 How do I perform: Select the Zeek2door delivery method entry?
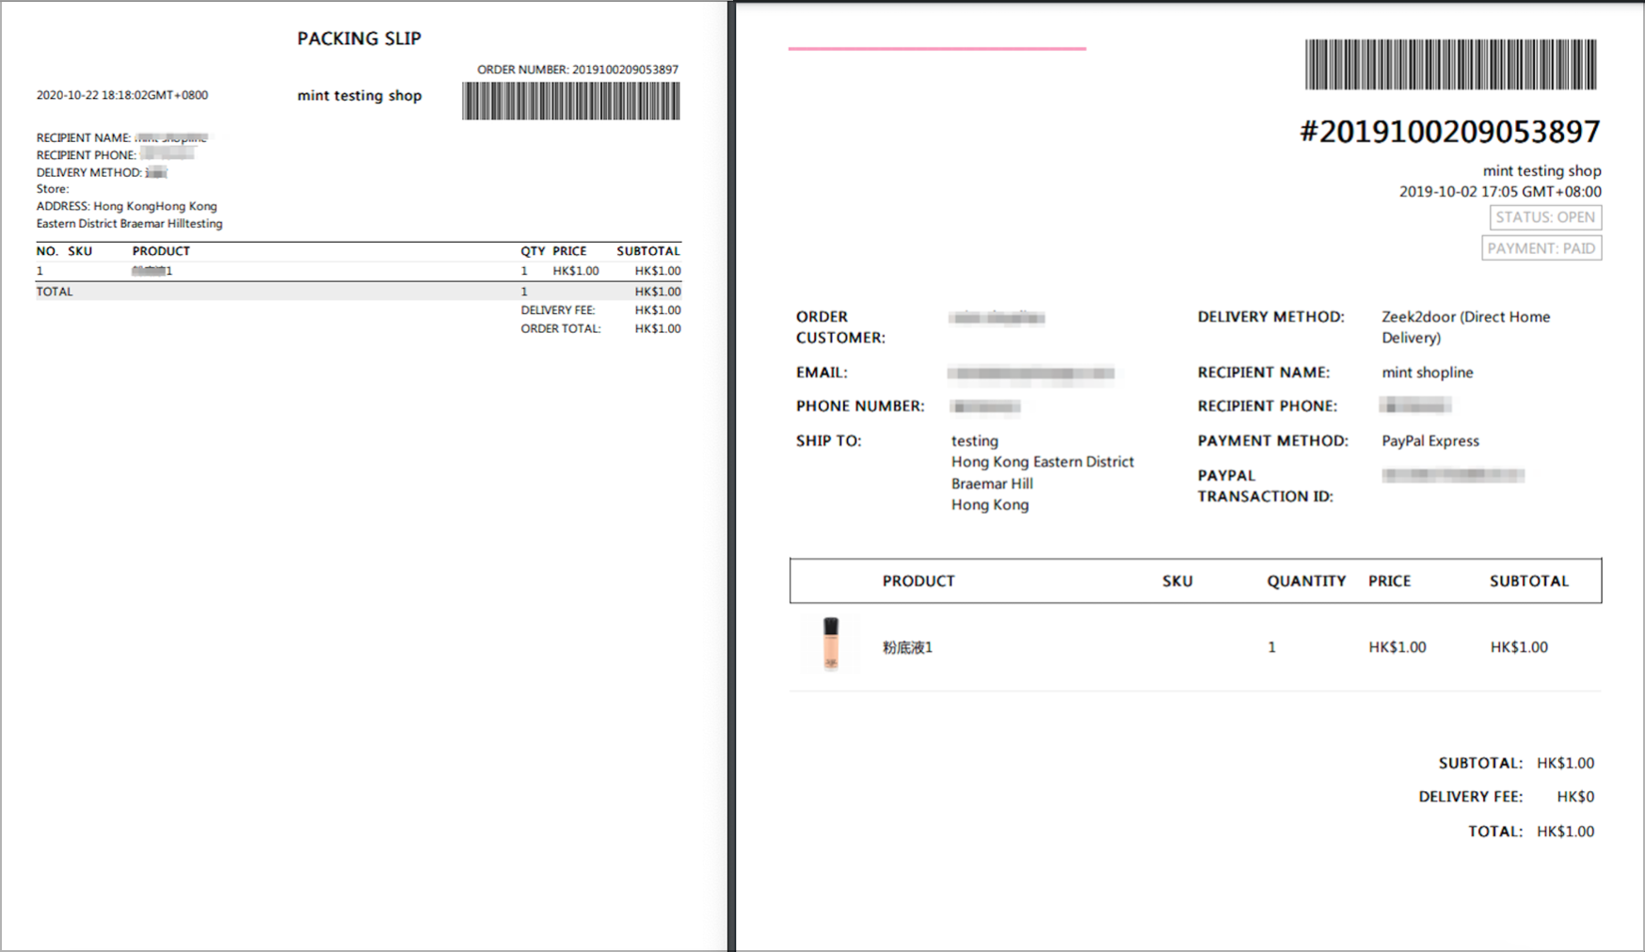point(1465,326)
